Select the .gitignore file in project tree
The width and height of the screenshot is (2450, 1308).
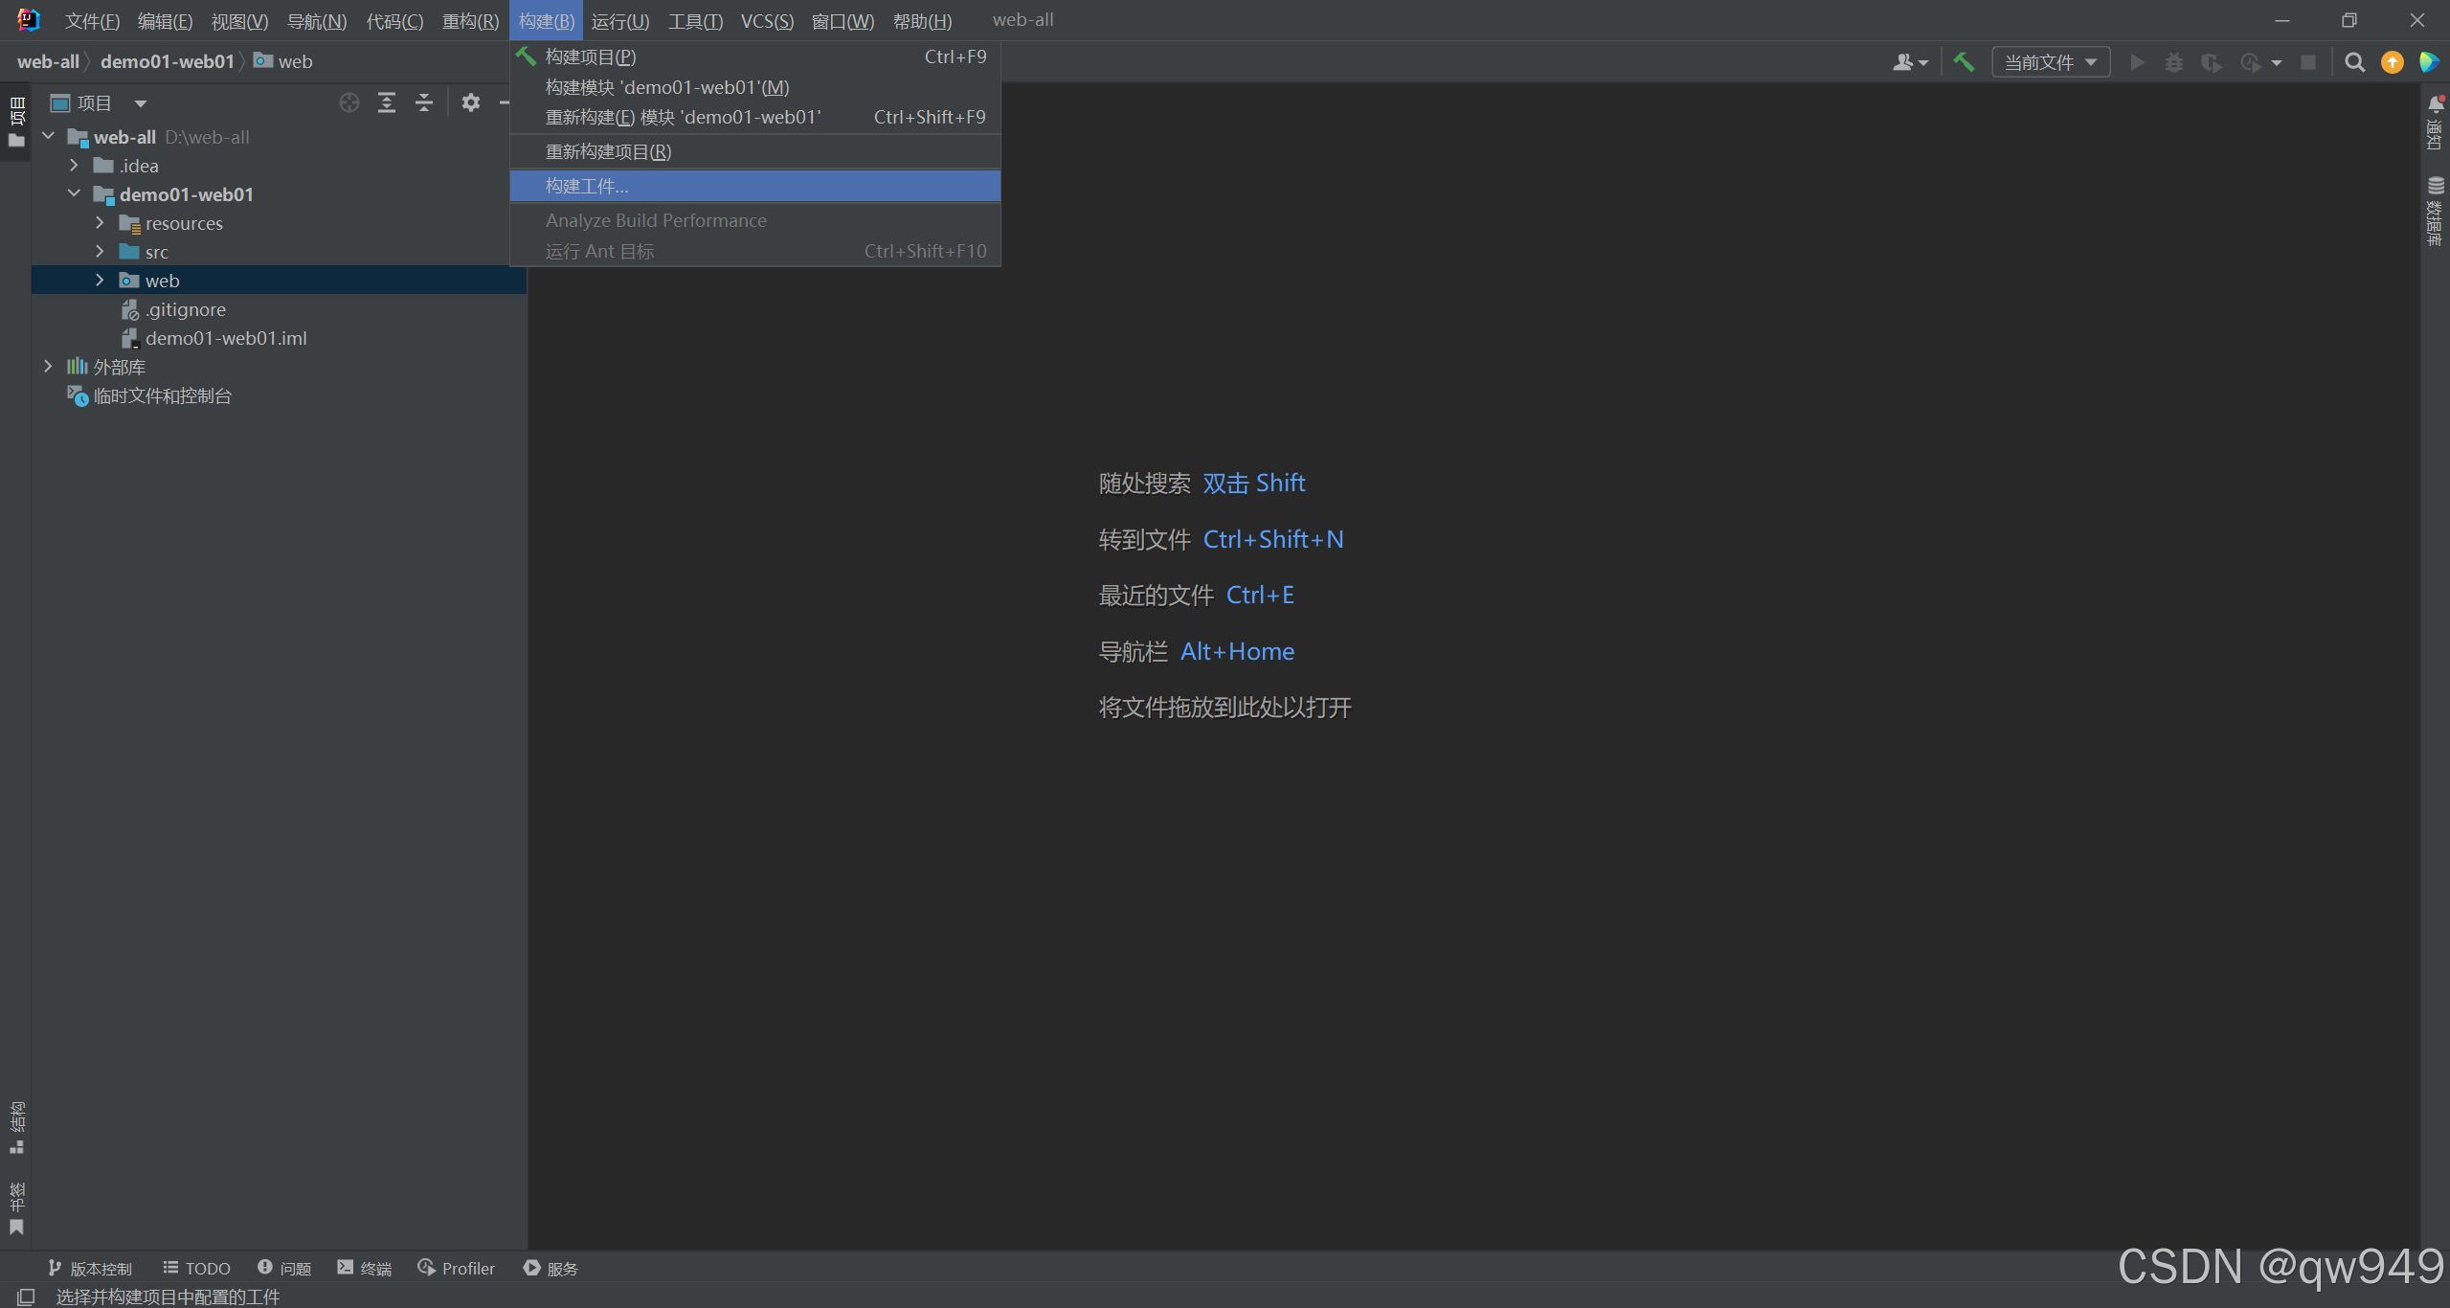click(185, 309)
